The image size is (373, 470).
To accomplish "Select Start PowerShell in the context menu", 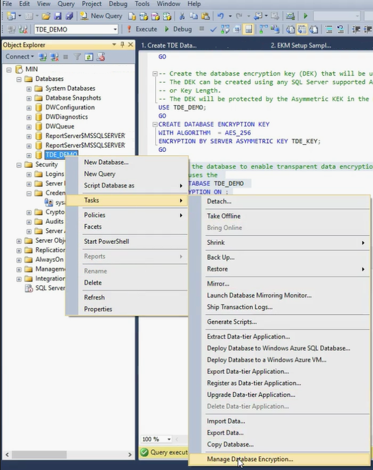I will tap(127, 241).
